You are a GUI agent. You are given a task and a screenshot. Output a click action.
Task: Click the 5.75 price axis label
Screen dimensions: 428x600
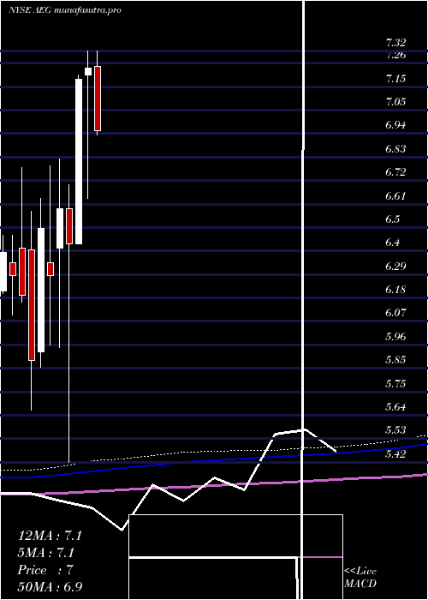pos(395,383)
